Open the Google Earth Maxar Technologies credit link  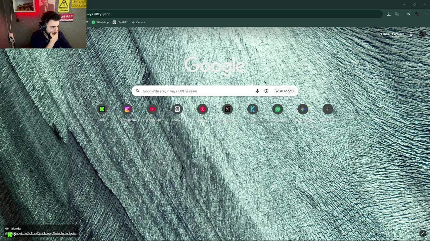pos(41,233)
